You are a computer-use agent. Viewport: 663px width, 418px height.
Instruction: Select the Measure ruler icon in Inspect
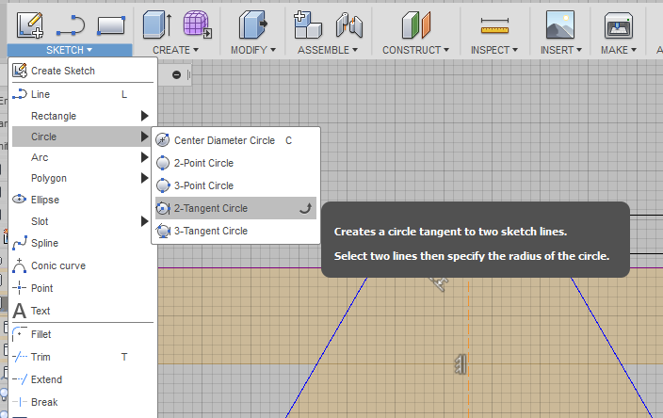[493, 24]
